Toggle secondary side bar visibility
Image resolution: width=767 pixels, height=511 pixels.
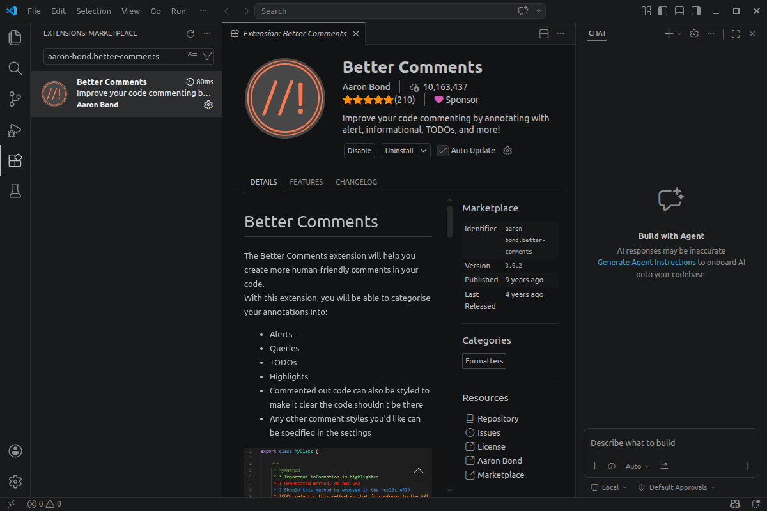click(x=696, y=11)
